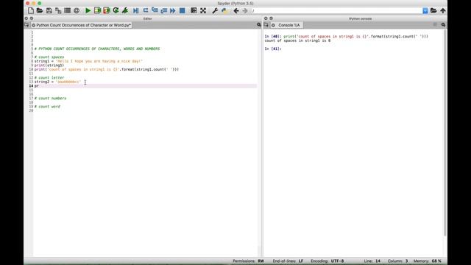Save all files
Screen dimensions: 471x265
click(58, 10)
